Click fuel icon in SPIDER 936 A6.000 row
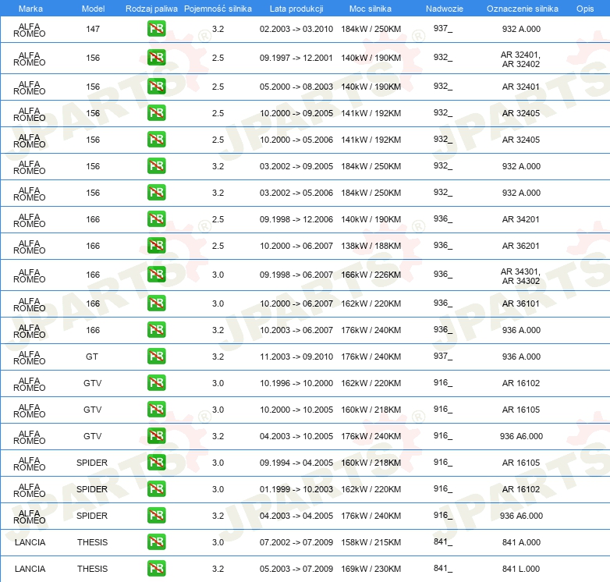 156,516
